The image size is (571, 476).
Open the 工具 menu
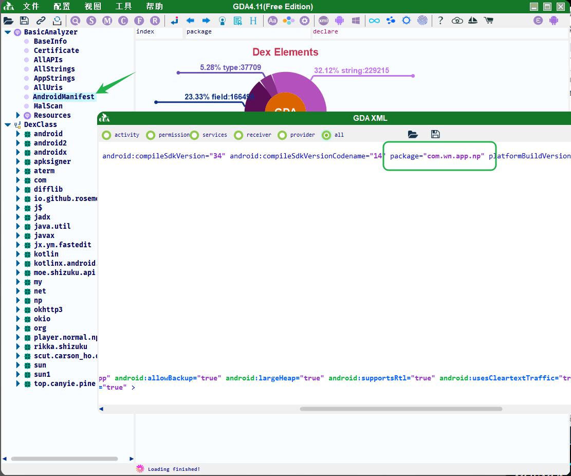coord(123,7)
